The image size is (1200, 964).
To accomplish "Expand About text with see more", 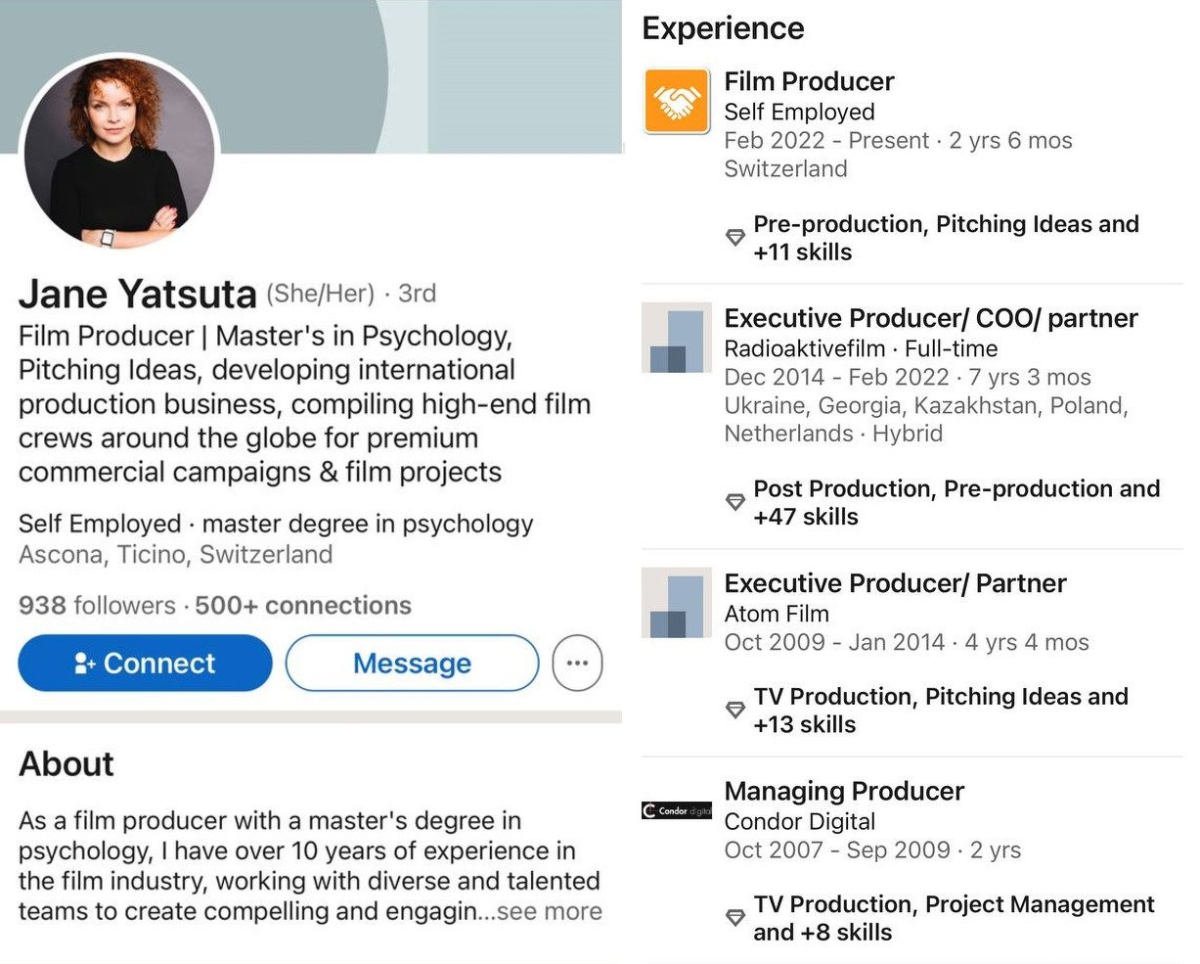I will click(x=549, y=912).
